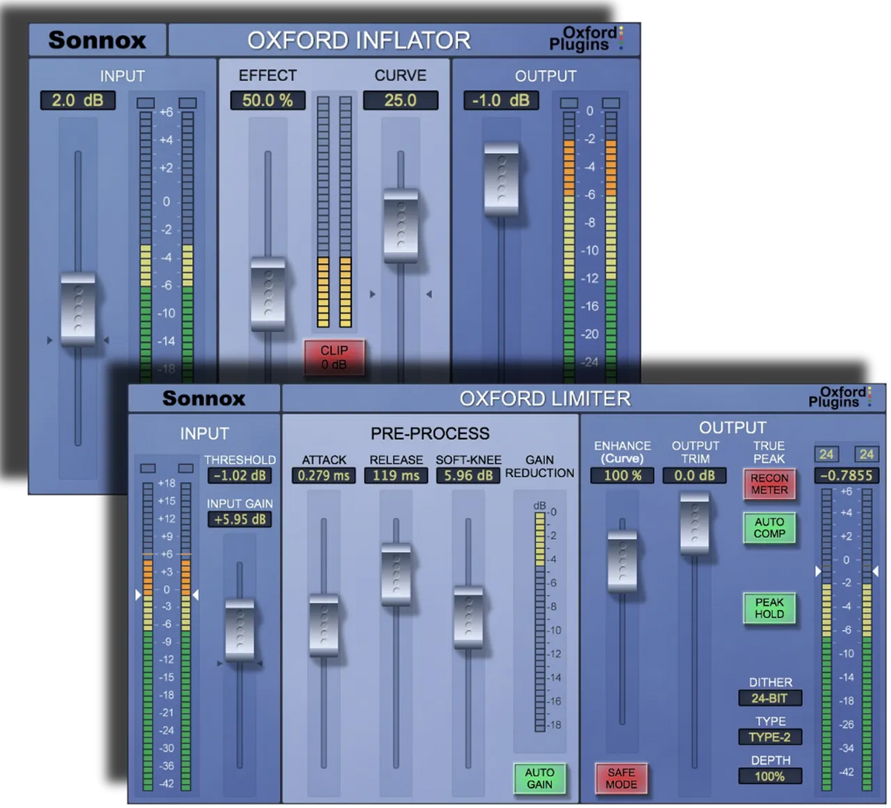Turn on AUTO GAIN in the pre-process section

[x=540, y=781]
